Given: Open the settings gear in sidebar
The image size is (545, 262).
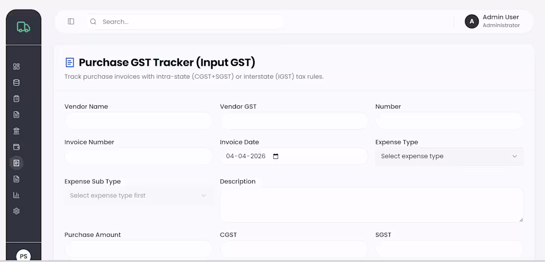Looking at the screenshot, I should 16,211.
